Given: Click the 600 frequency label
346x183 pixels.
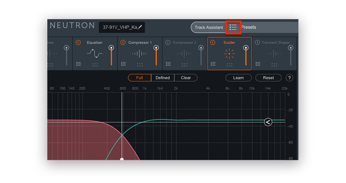Looking at the screenshot, I should click(x=123, y=88).
